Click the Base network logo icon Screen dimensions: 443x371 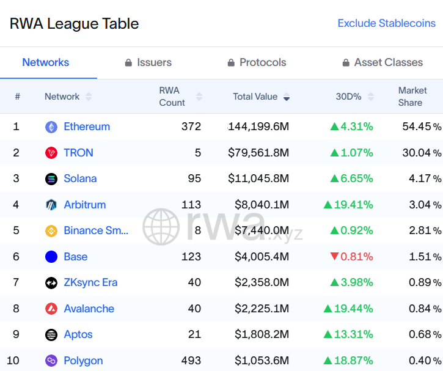[51, 257]
